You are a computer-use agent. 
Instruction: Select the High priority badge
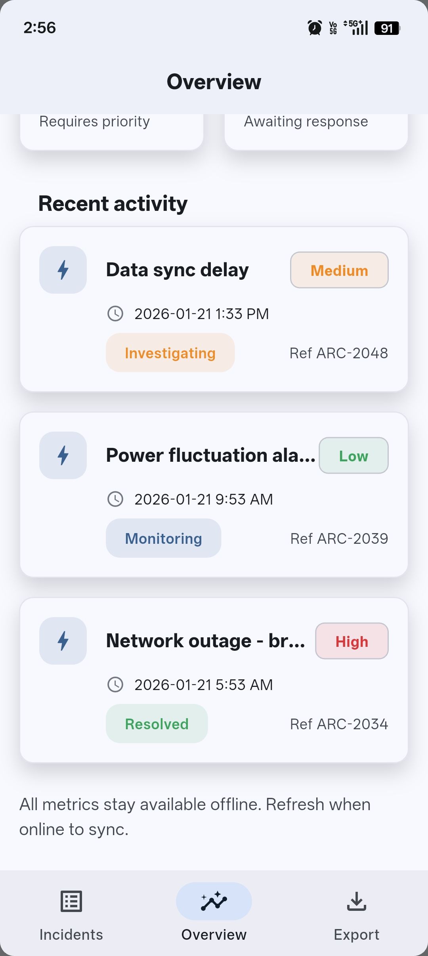pos(352,641)
